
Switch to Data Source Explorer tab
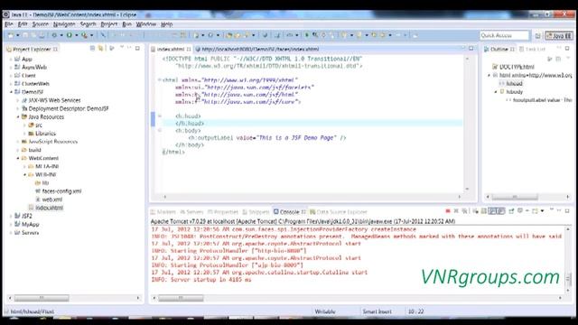point(339,212)
